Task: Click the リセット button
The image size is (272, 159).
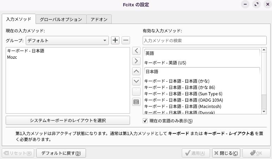Action: [18, 153]
